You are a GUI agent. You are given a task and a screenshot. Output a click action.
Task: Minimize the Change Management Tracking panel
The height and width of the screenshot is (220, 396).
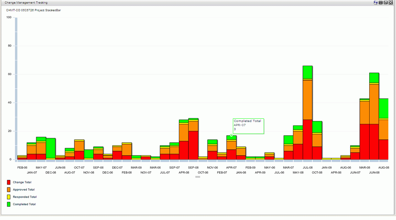(x=381, y=3)
